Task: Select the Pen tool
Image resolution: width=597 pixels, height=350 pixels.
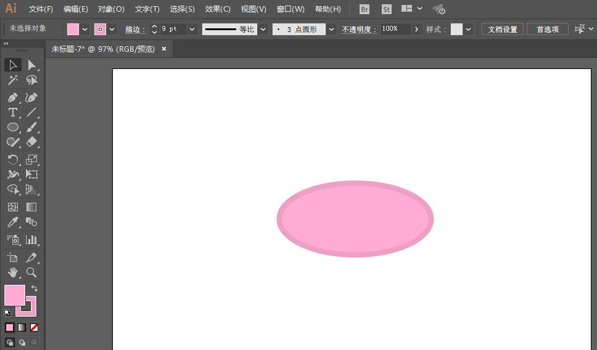Action: (12, 97)
